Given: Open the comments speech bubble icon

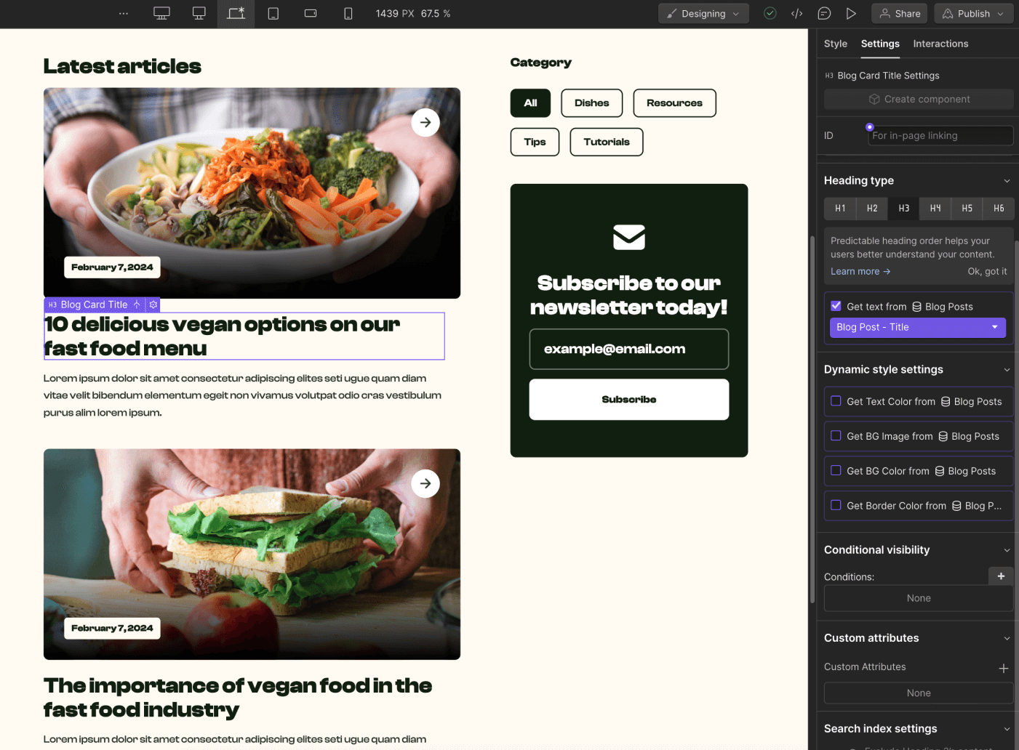Looking at the screenshot, I should [824, 14].
